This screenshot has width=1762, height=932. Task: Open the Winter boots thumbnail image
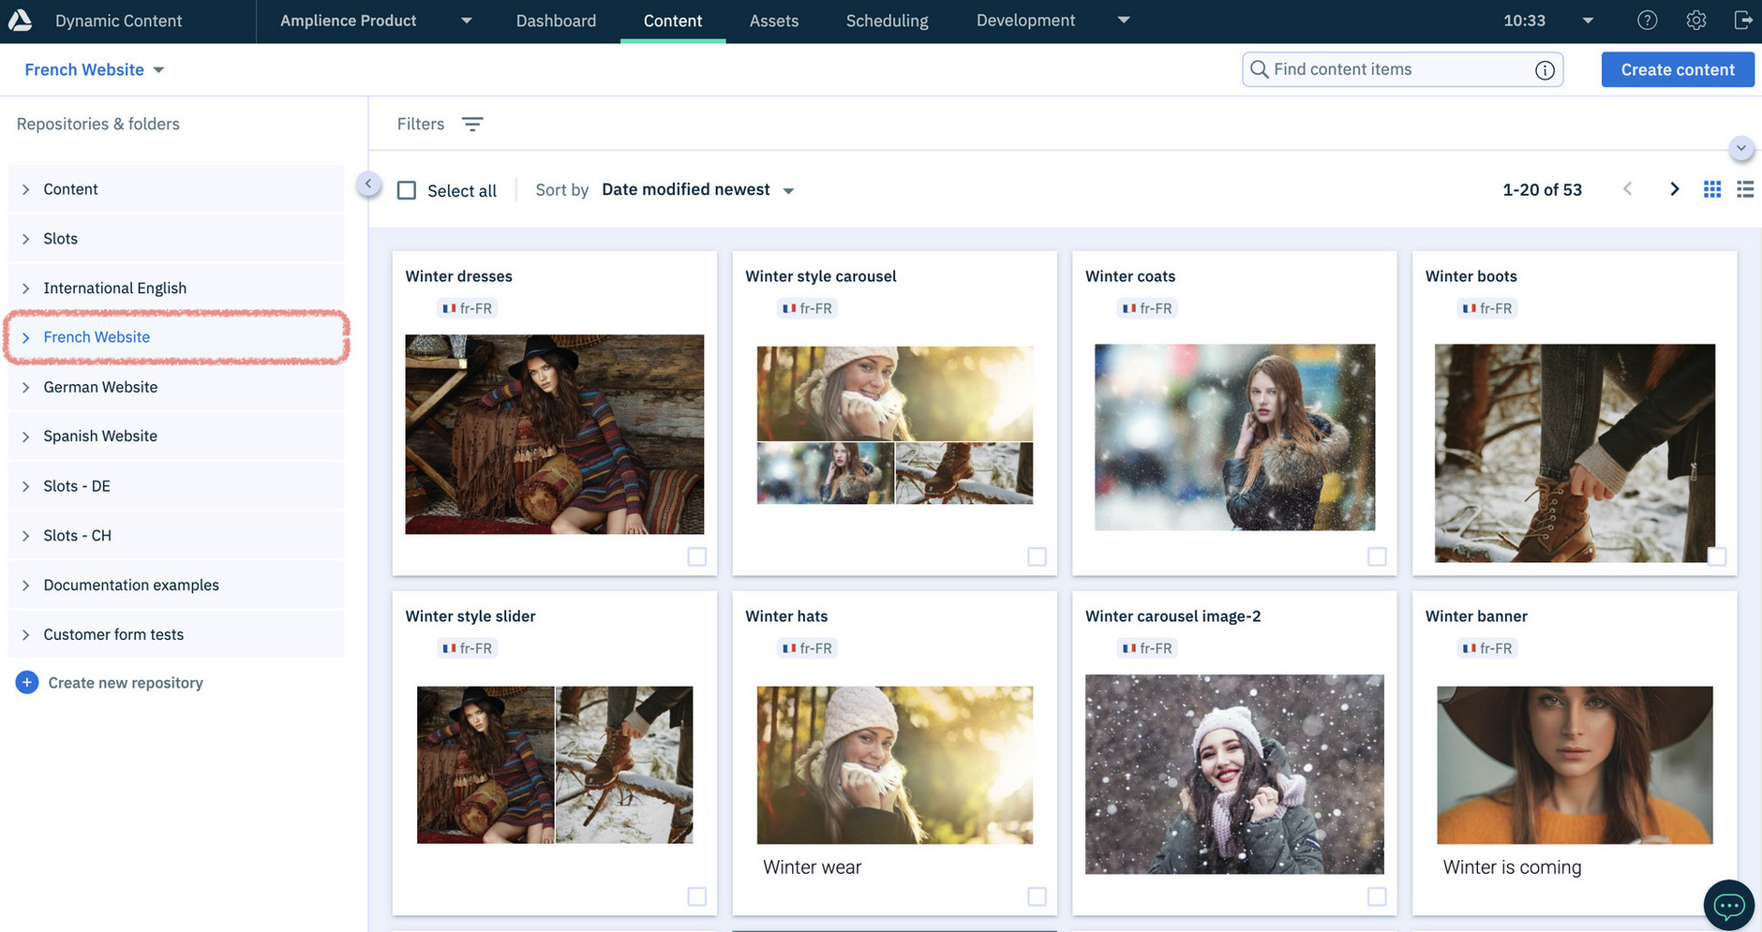pyautogui.click(x=1575, y=453)
